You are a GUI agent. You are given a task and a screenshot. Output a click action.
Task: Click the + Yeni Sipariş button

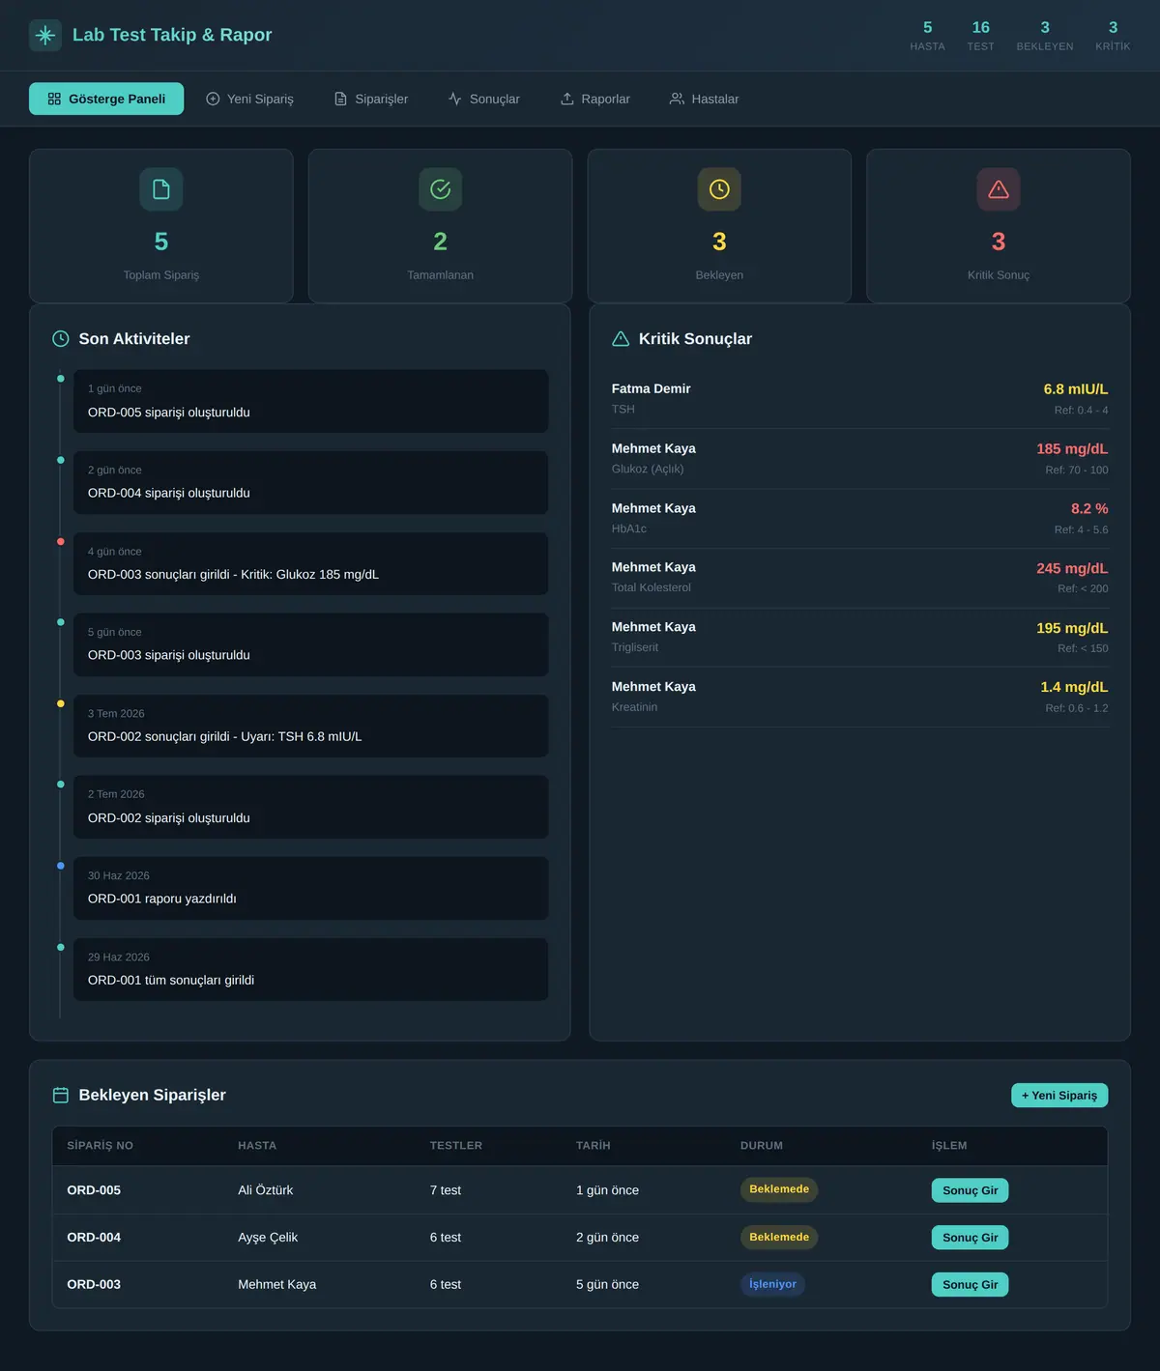point(1059,1096)
